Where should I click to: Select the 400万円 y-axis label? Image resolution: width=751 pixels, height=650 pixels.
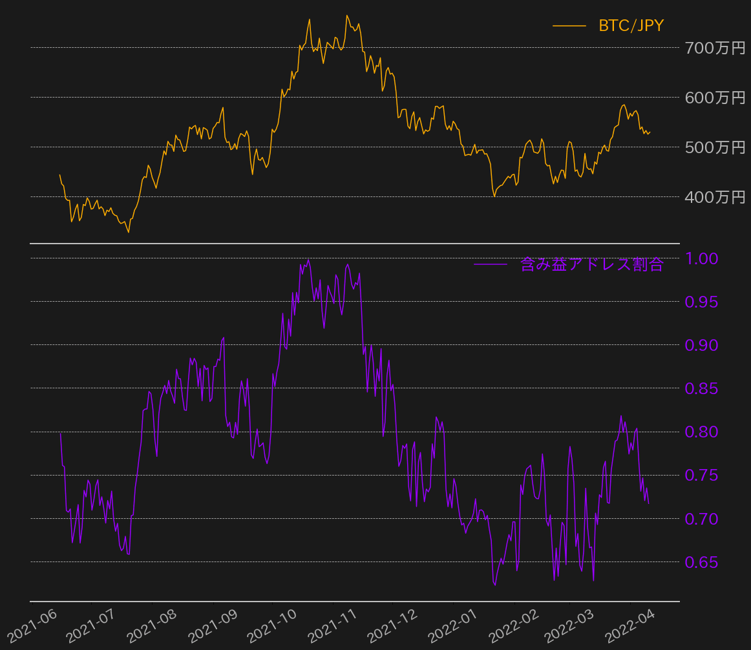click(715, 197)
